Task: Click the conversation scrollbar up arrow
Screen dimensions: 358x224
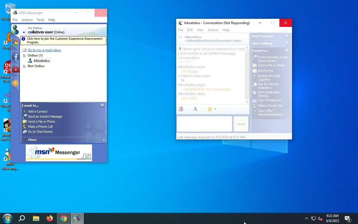Action: point(247,48)
